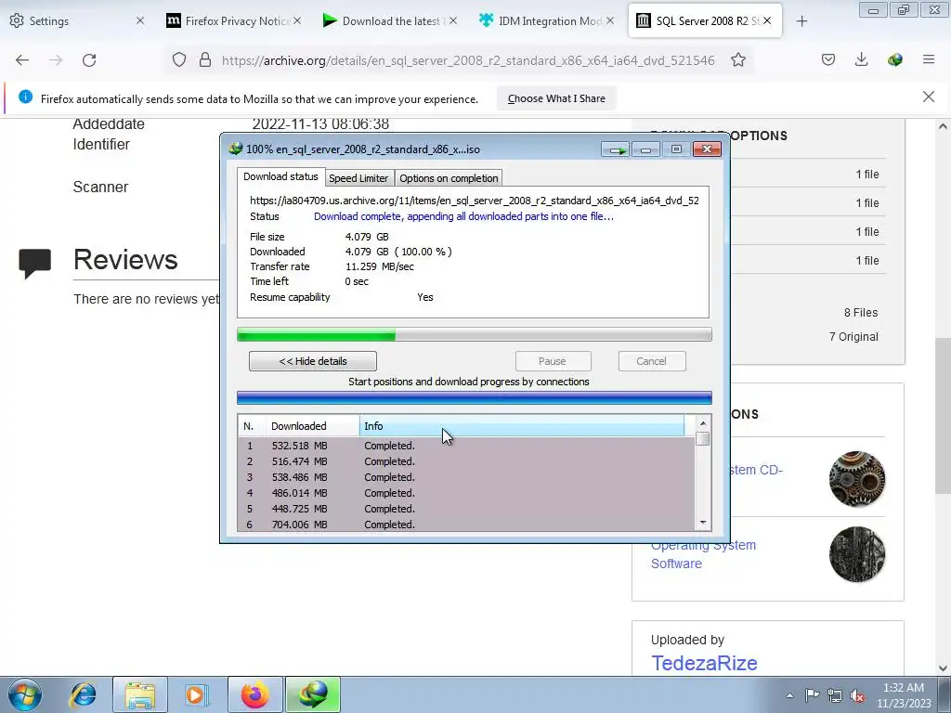Click connection list scroll down arrow
This screenshot has width=951, height=713.
pos(703,523)
